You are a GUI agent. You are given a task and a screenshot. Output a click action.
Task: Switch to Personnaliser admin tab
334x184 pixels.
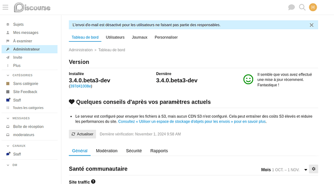coord(166,37)
